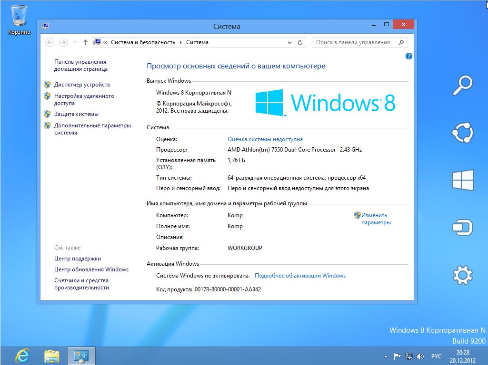This screenshot has height=365, width=488.
Task: Minimize the Система window
Action: pos(373,25)
